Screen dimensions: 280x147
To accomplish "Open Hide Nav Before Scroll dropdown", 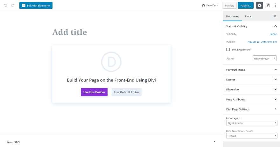I will [251, 136].
